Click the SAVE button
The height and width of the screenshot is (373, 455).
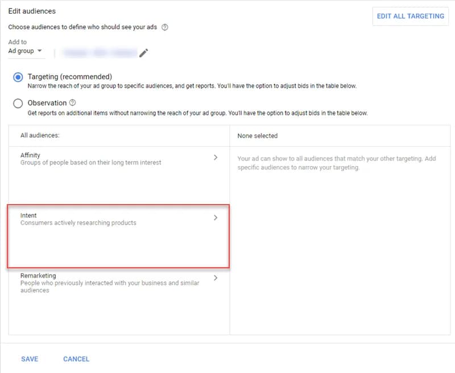30,359
